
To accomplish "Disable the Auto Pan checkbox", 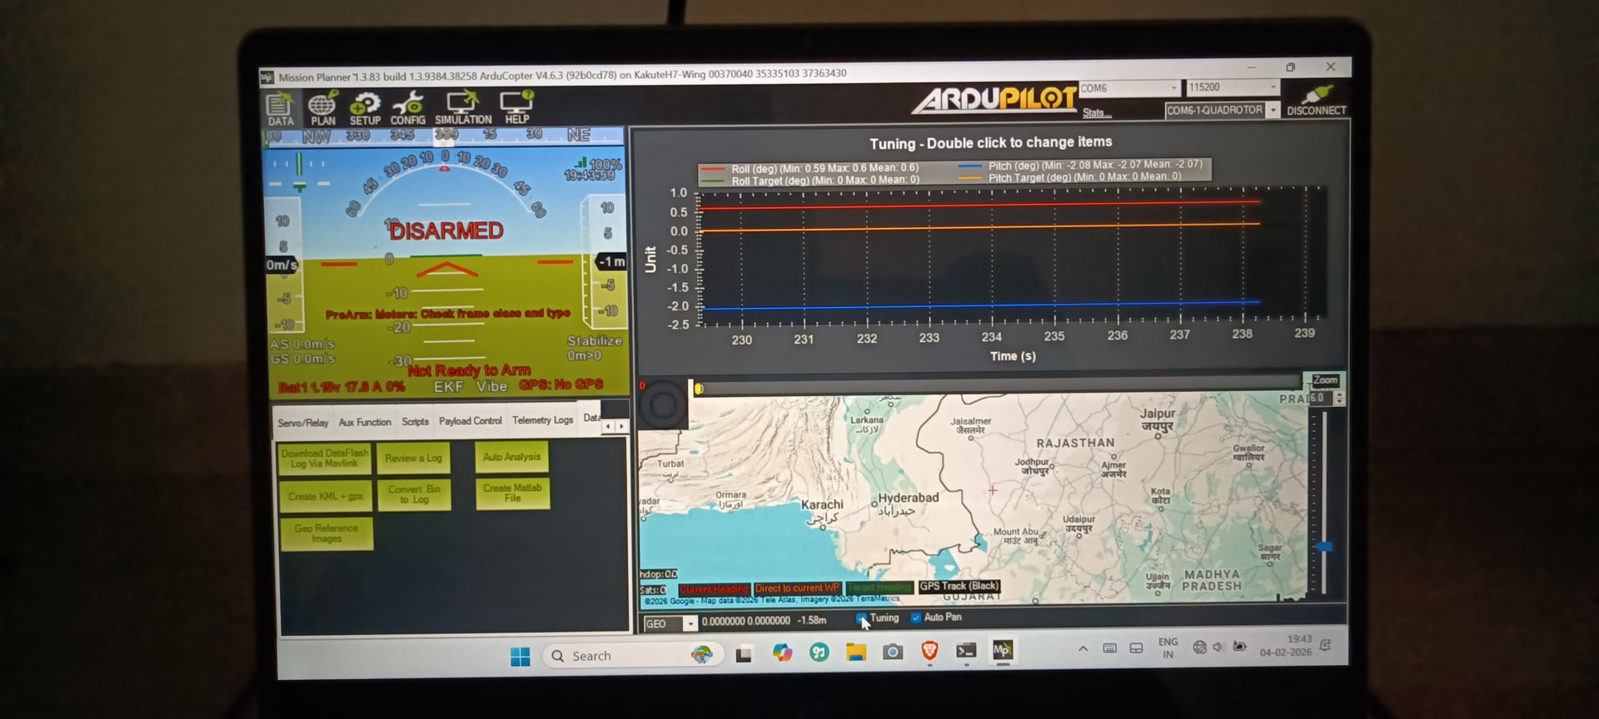I will click(916, 617).
